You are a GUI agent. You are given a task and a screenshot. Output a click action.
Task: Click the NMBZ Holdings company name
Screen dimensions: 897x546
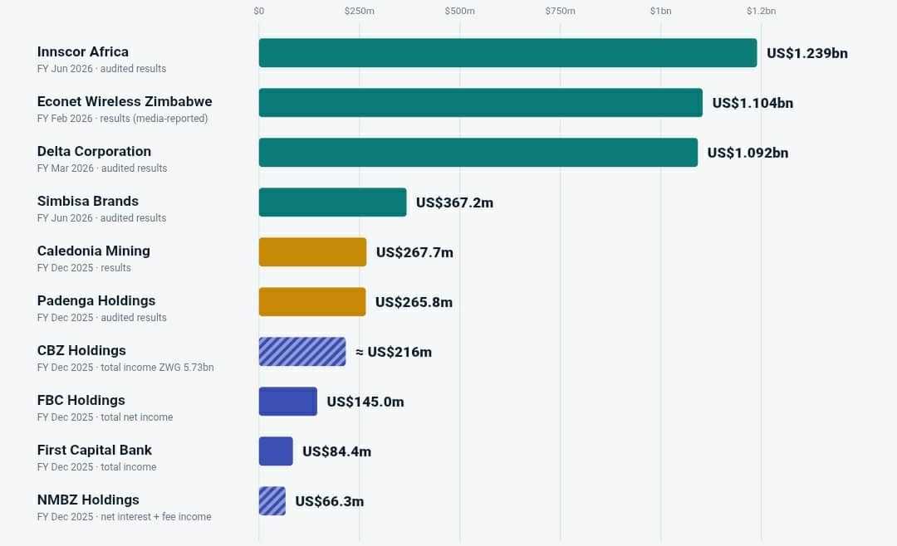[x=88, y=500]
